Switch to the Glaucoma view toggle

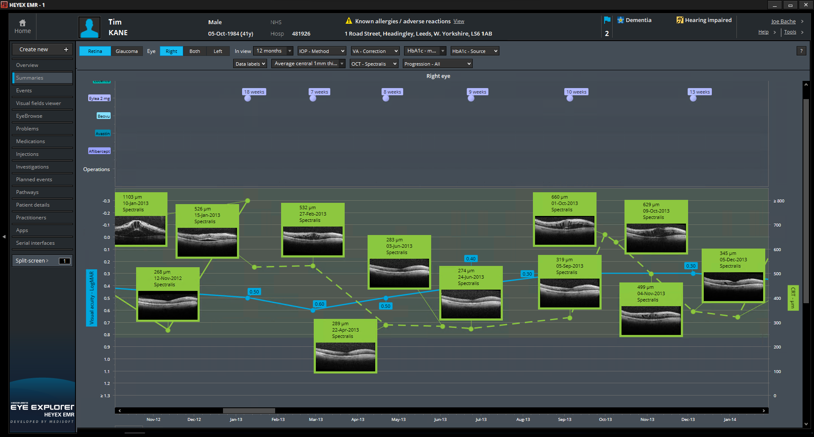[x=126, y=51]
